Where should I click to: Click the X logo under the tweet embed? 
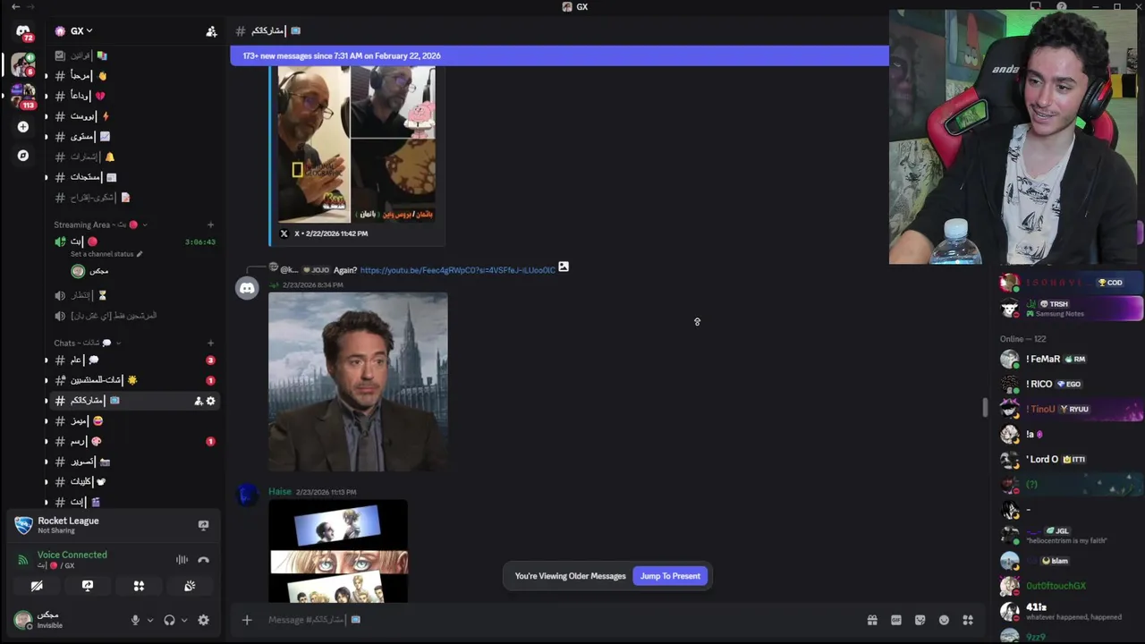point(284,233)
